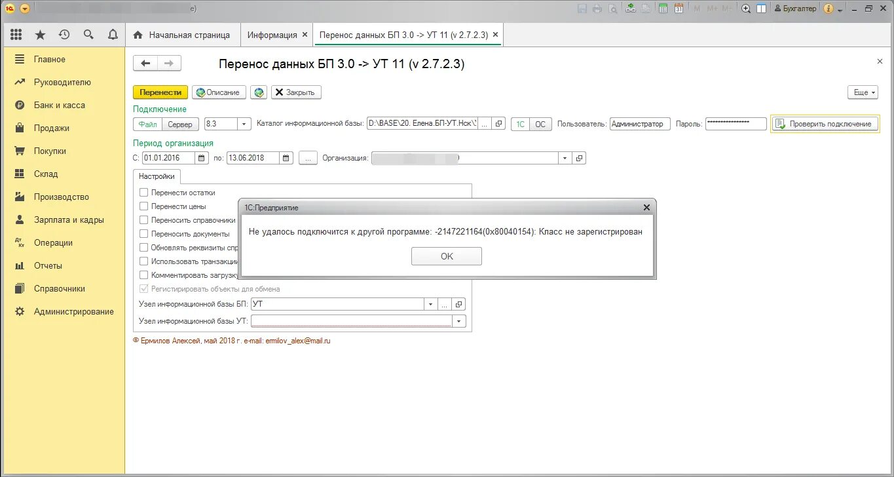The image size is (894, 477).
Task: Expand the Организация dropdown arrow
Action: pos(566,158)
